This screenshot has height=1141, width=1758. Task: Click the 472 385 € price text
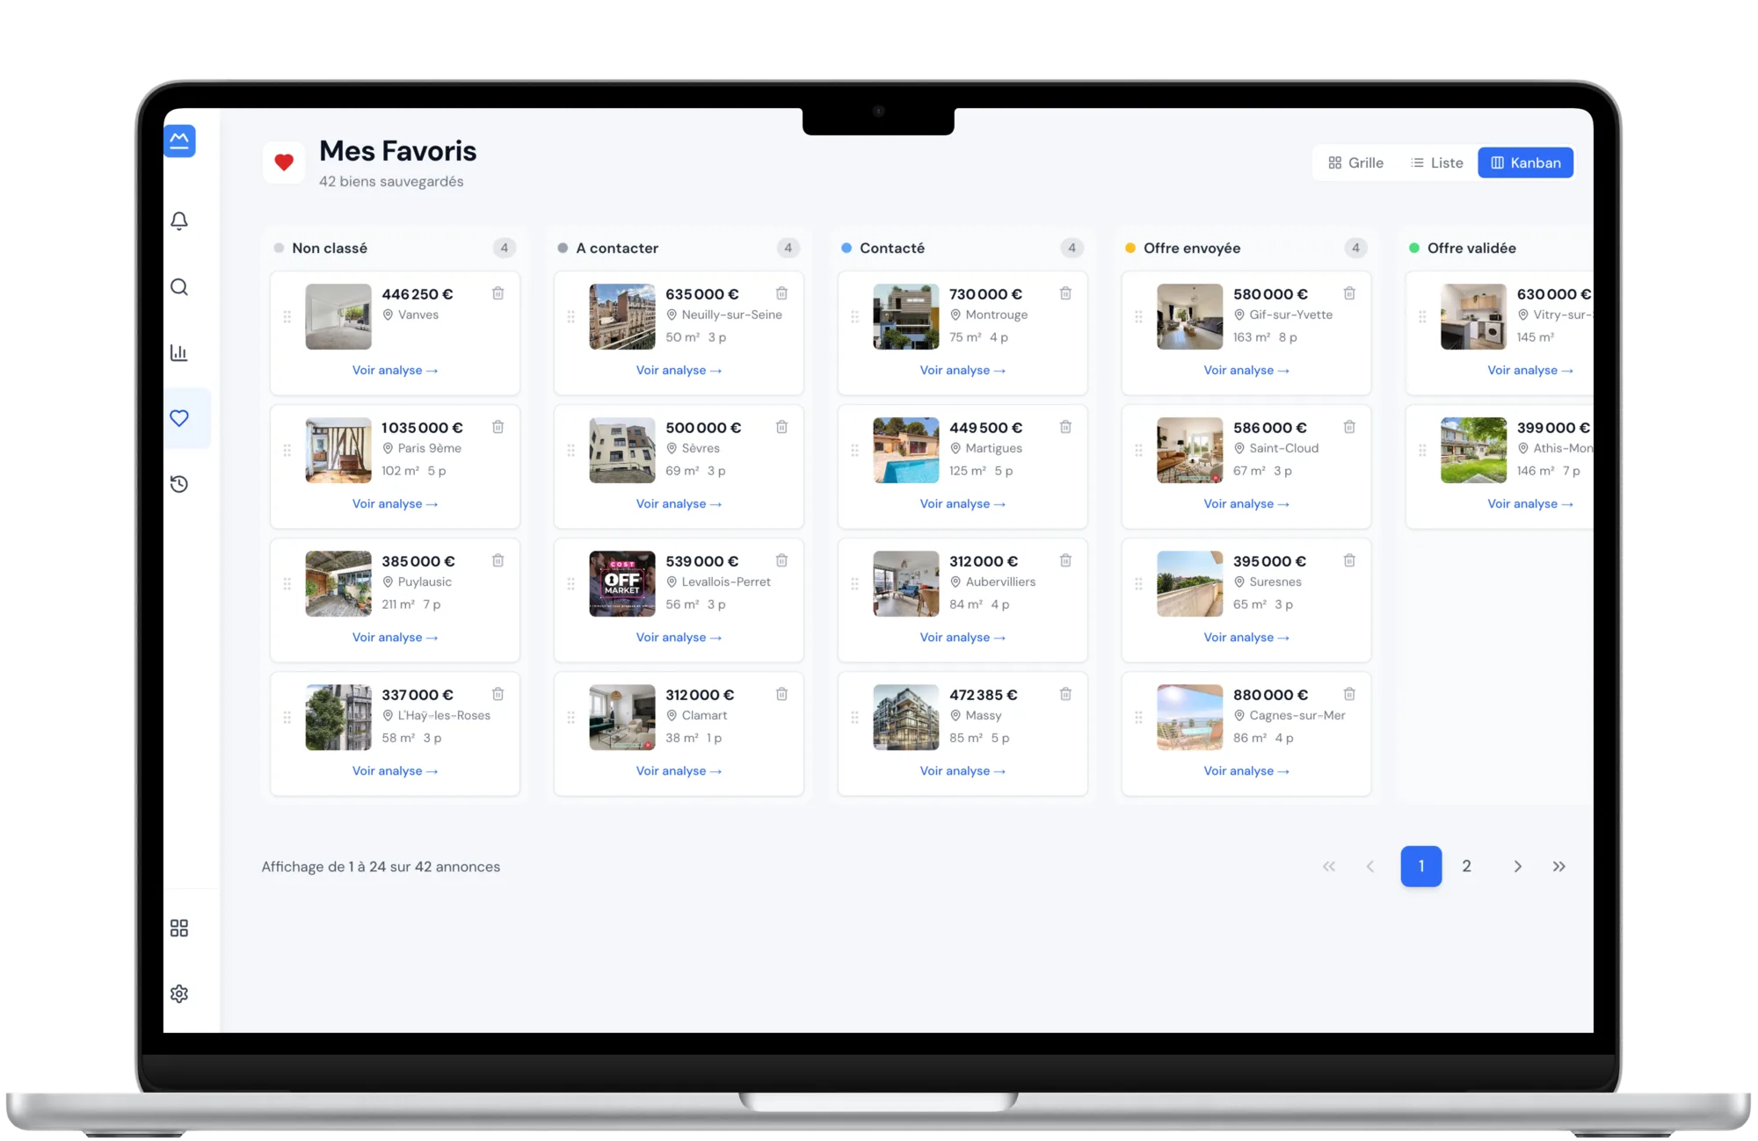984,695
